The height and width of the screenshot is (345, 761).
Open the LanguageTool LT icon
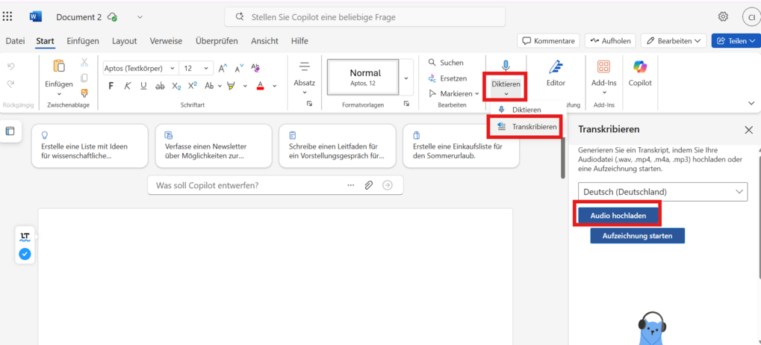[25, 237]
